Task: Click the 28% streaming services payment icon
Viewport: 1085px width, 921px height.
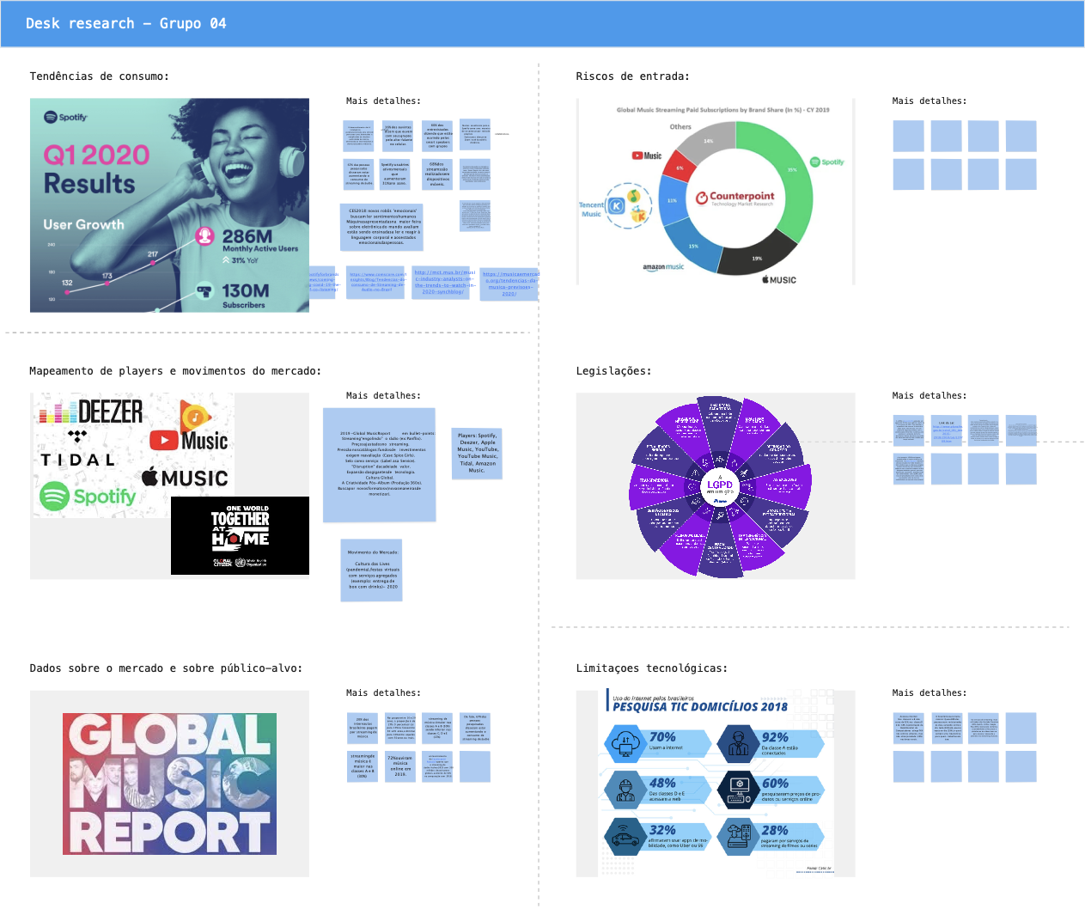Action: [x=738, y=835]
